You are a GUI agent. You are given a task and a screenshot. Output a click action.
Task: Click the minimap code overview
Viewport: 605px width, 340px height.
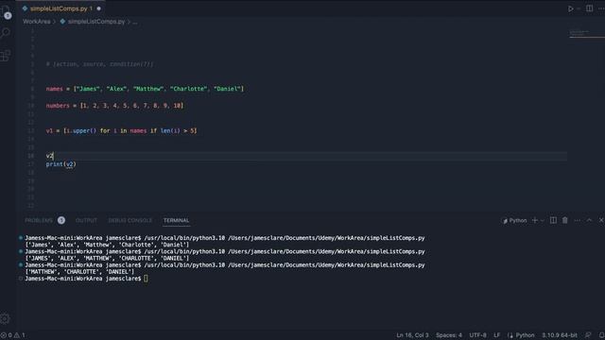point(586,34)
